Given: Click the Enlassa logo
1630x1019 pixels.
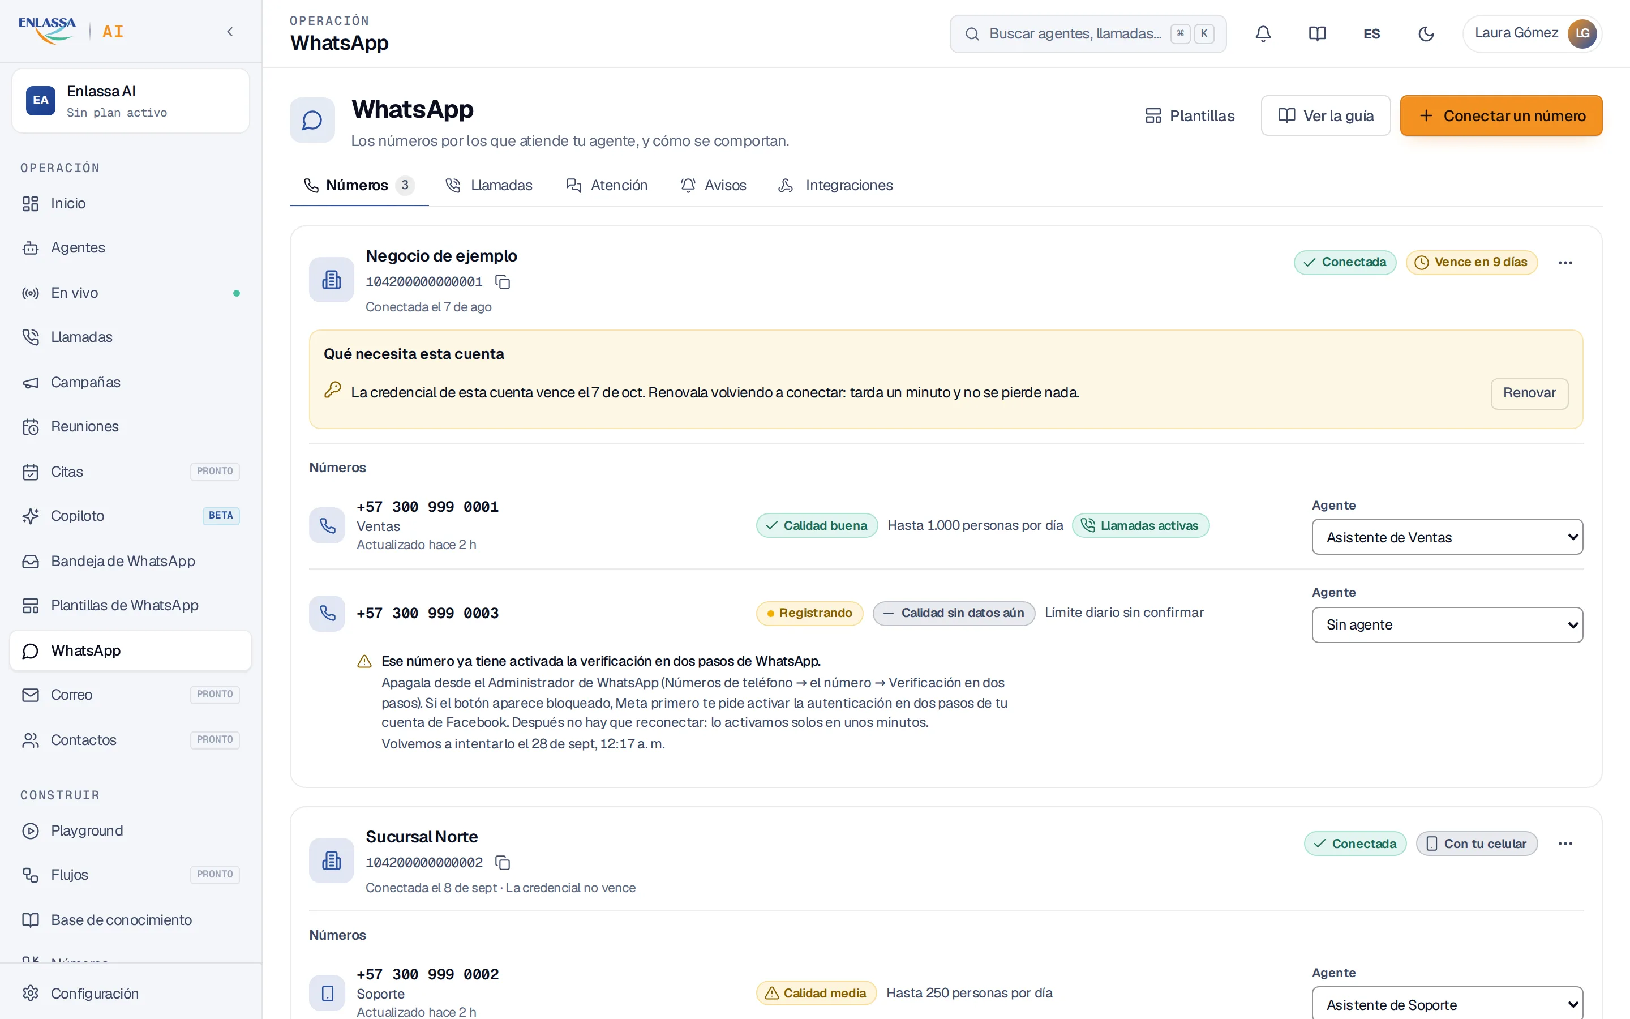Looking at the screenshot, I should click(x=47, y=31).
